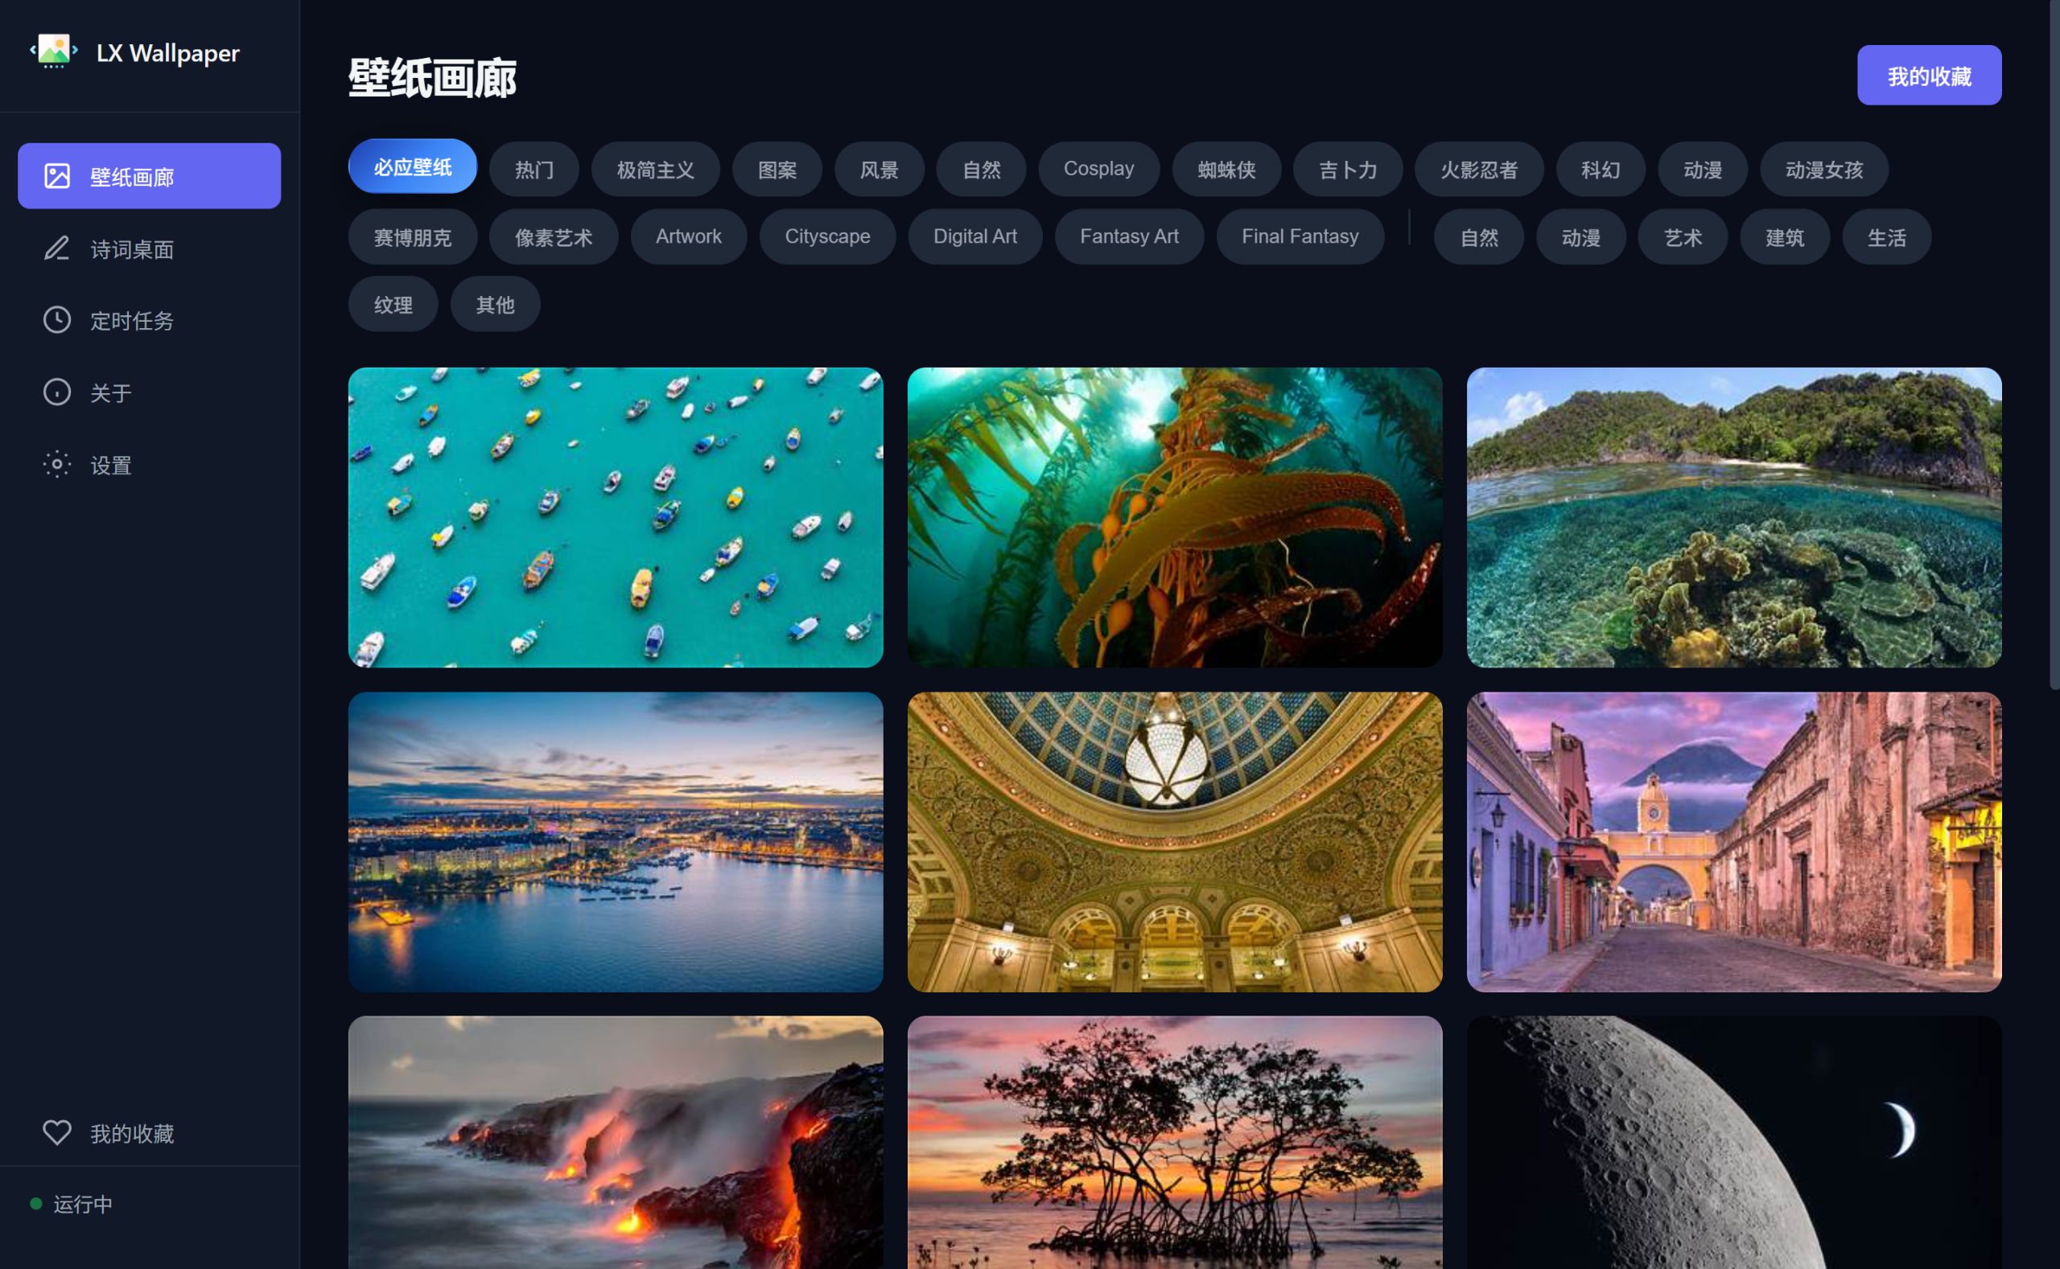Select the 图案 category
This screenshot has width=2060, height=1269.
(777, 170)
